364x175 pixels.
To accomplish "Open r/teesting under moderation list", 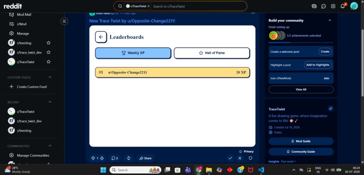I will click(24, 43).
